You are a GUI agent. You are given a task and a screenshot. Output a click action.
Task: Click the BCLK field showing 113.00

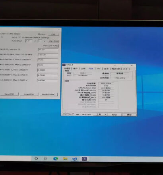click(x=48, y=55)
